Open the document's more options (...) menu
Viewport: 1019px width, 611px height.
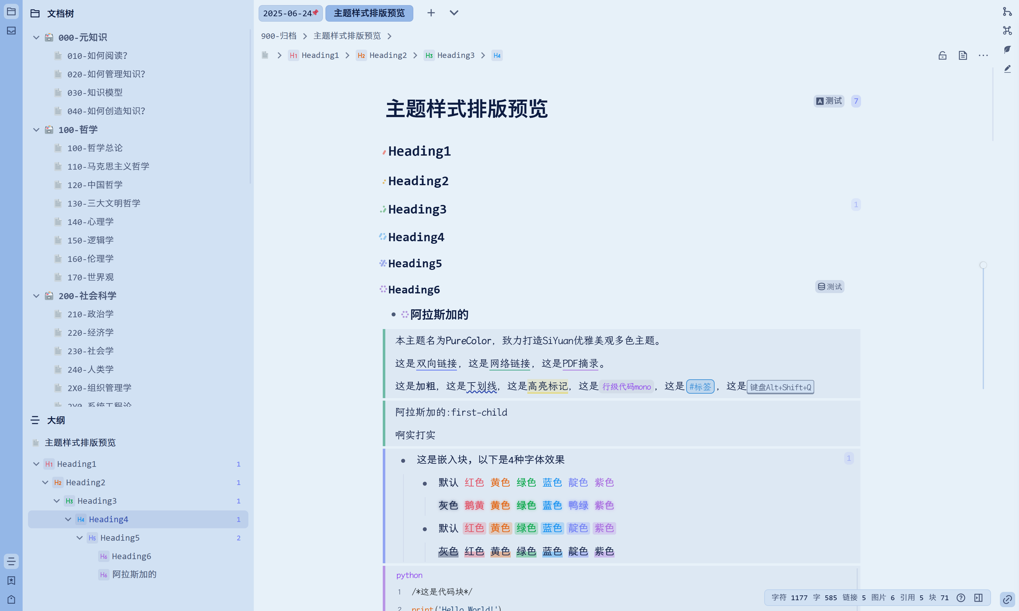pyautogui.click(x=983, y=55)
